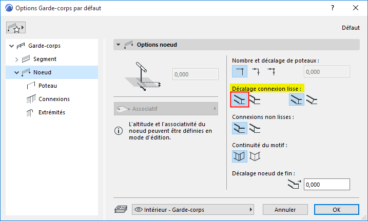The image size is (368, 221).
Task: Select second option under Décalage connexion lisse
Action: pyautogui.click(x=254, y=99)
